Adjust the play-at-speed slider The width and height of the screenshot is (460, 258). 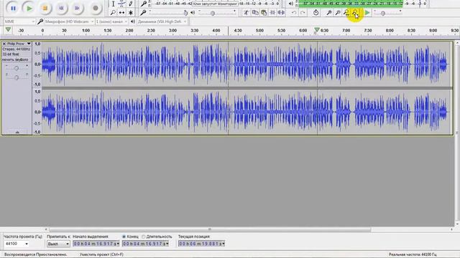[x=387, y=13]
